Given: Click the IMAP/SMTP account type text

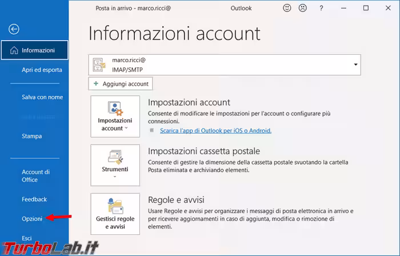Looking at the screenshot, I should point(127,70).
